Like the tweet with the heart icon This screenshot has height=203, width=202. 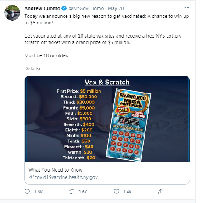point(117,192)
